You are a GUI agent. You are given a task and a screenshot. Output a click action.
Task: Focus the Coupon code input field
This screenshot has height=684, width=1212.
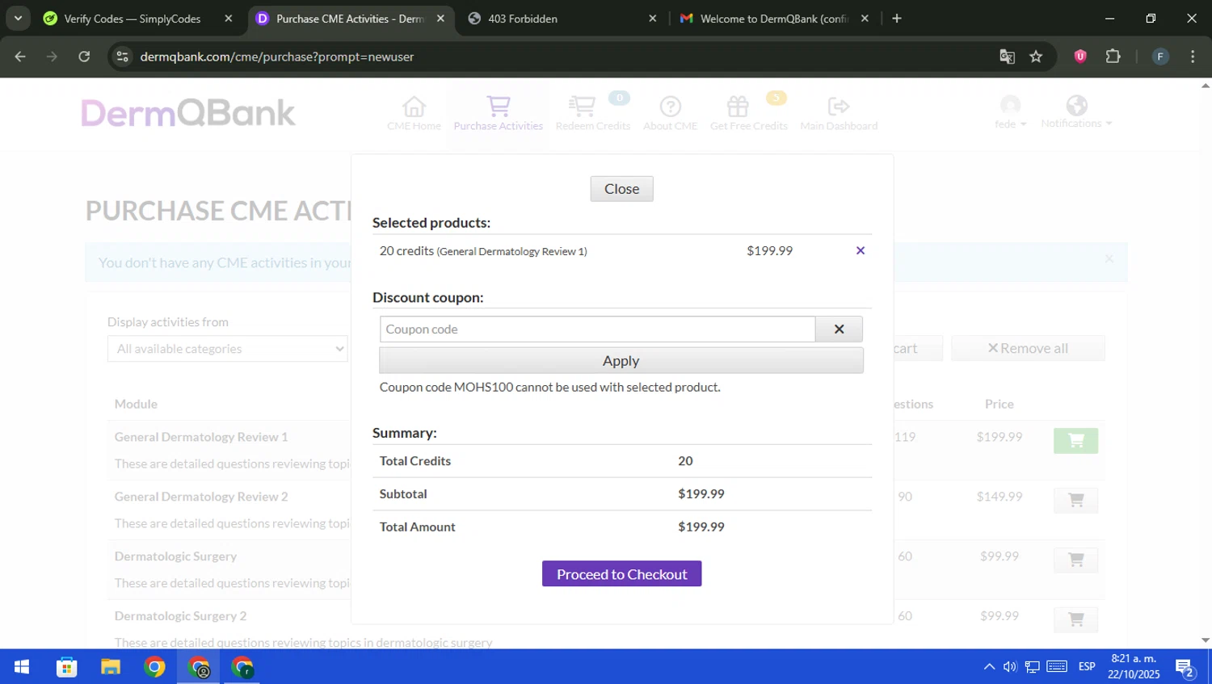click(x=597, y=329)
